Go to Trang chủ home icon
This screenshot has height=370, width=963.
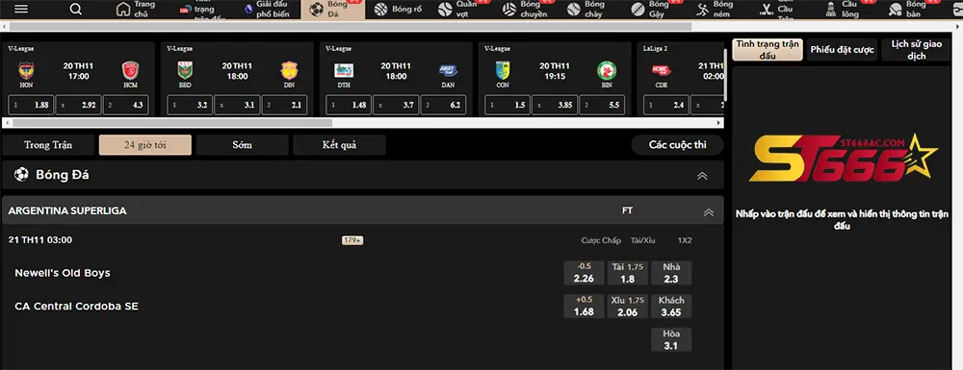(x=123, y=10)
